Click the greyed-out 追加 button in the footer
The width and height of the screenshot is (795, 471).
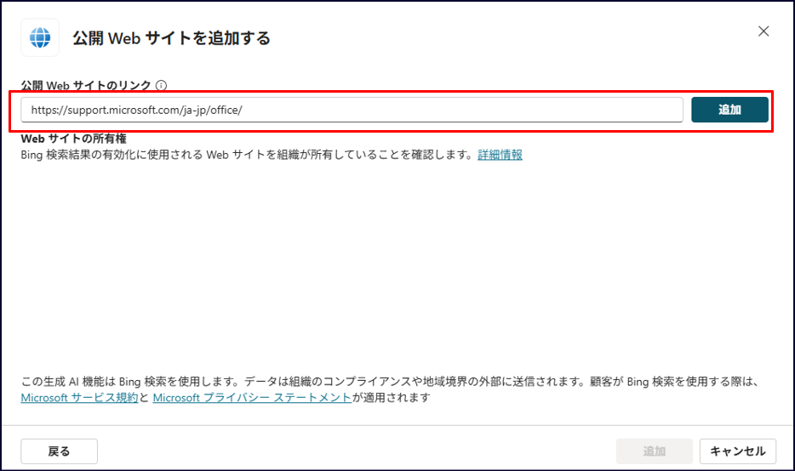coord(655,451)
